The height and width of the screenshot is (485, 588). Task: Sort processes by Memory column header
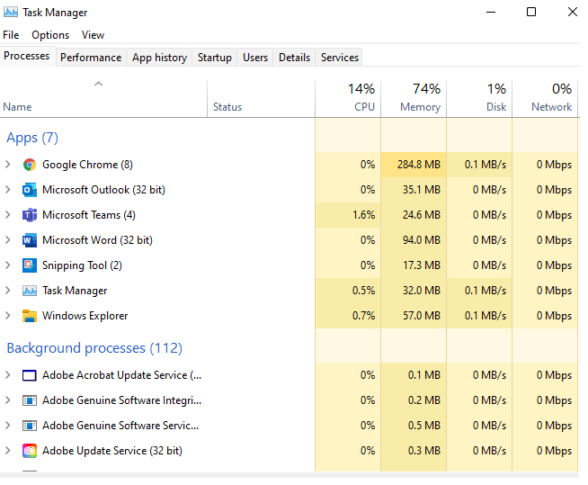pyautogui.click(x=414, y=98)
